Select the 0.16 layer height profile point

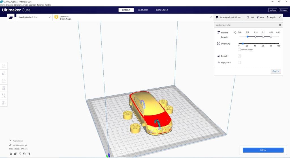pos(255,37)
